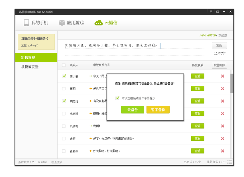Switch to the 云短信 tab
244x177 pixels.
coord(106,23)
